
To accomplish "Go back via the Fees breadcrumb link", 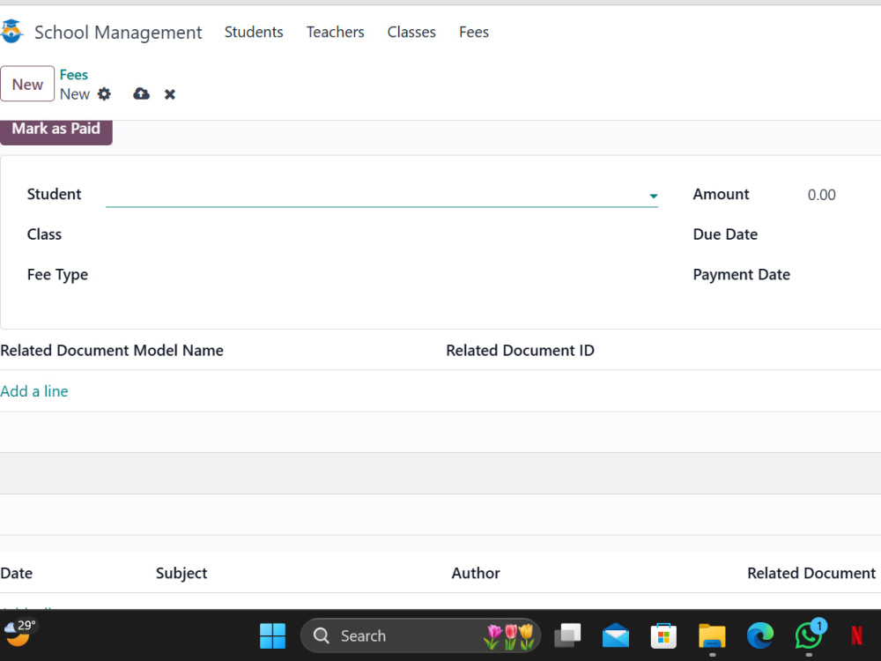I will click(74, 75).
